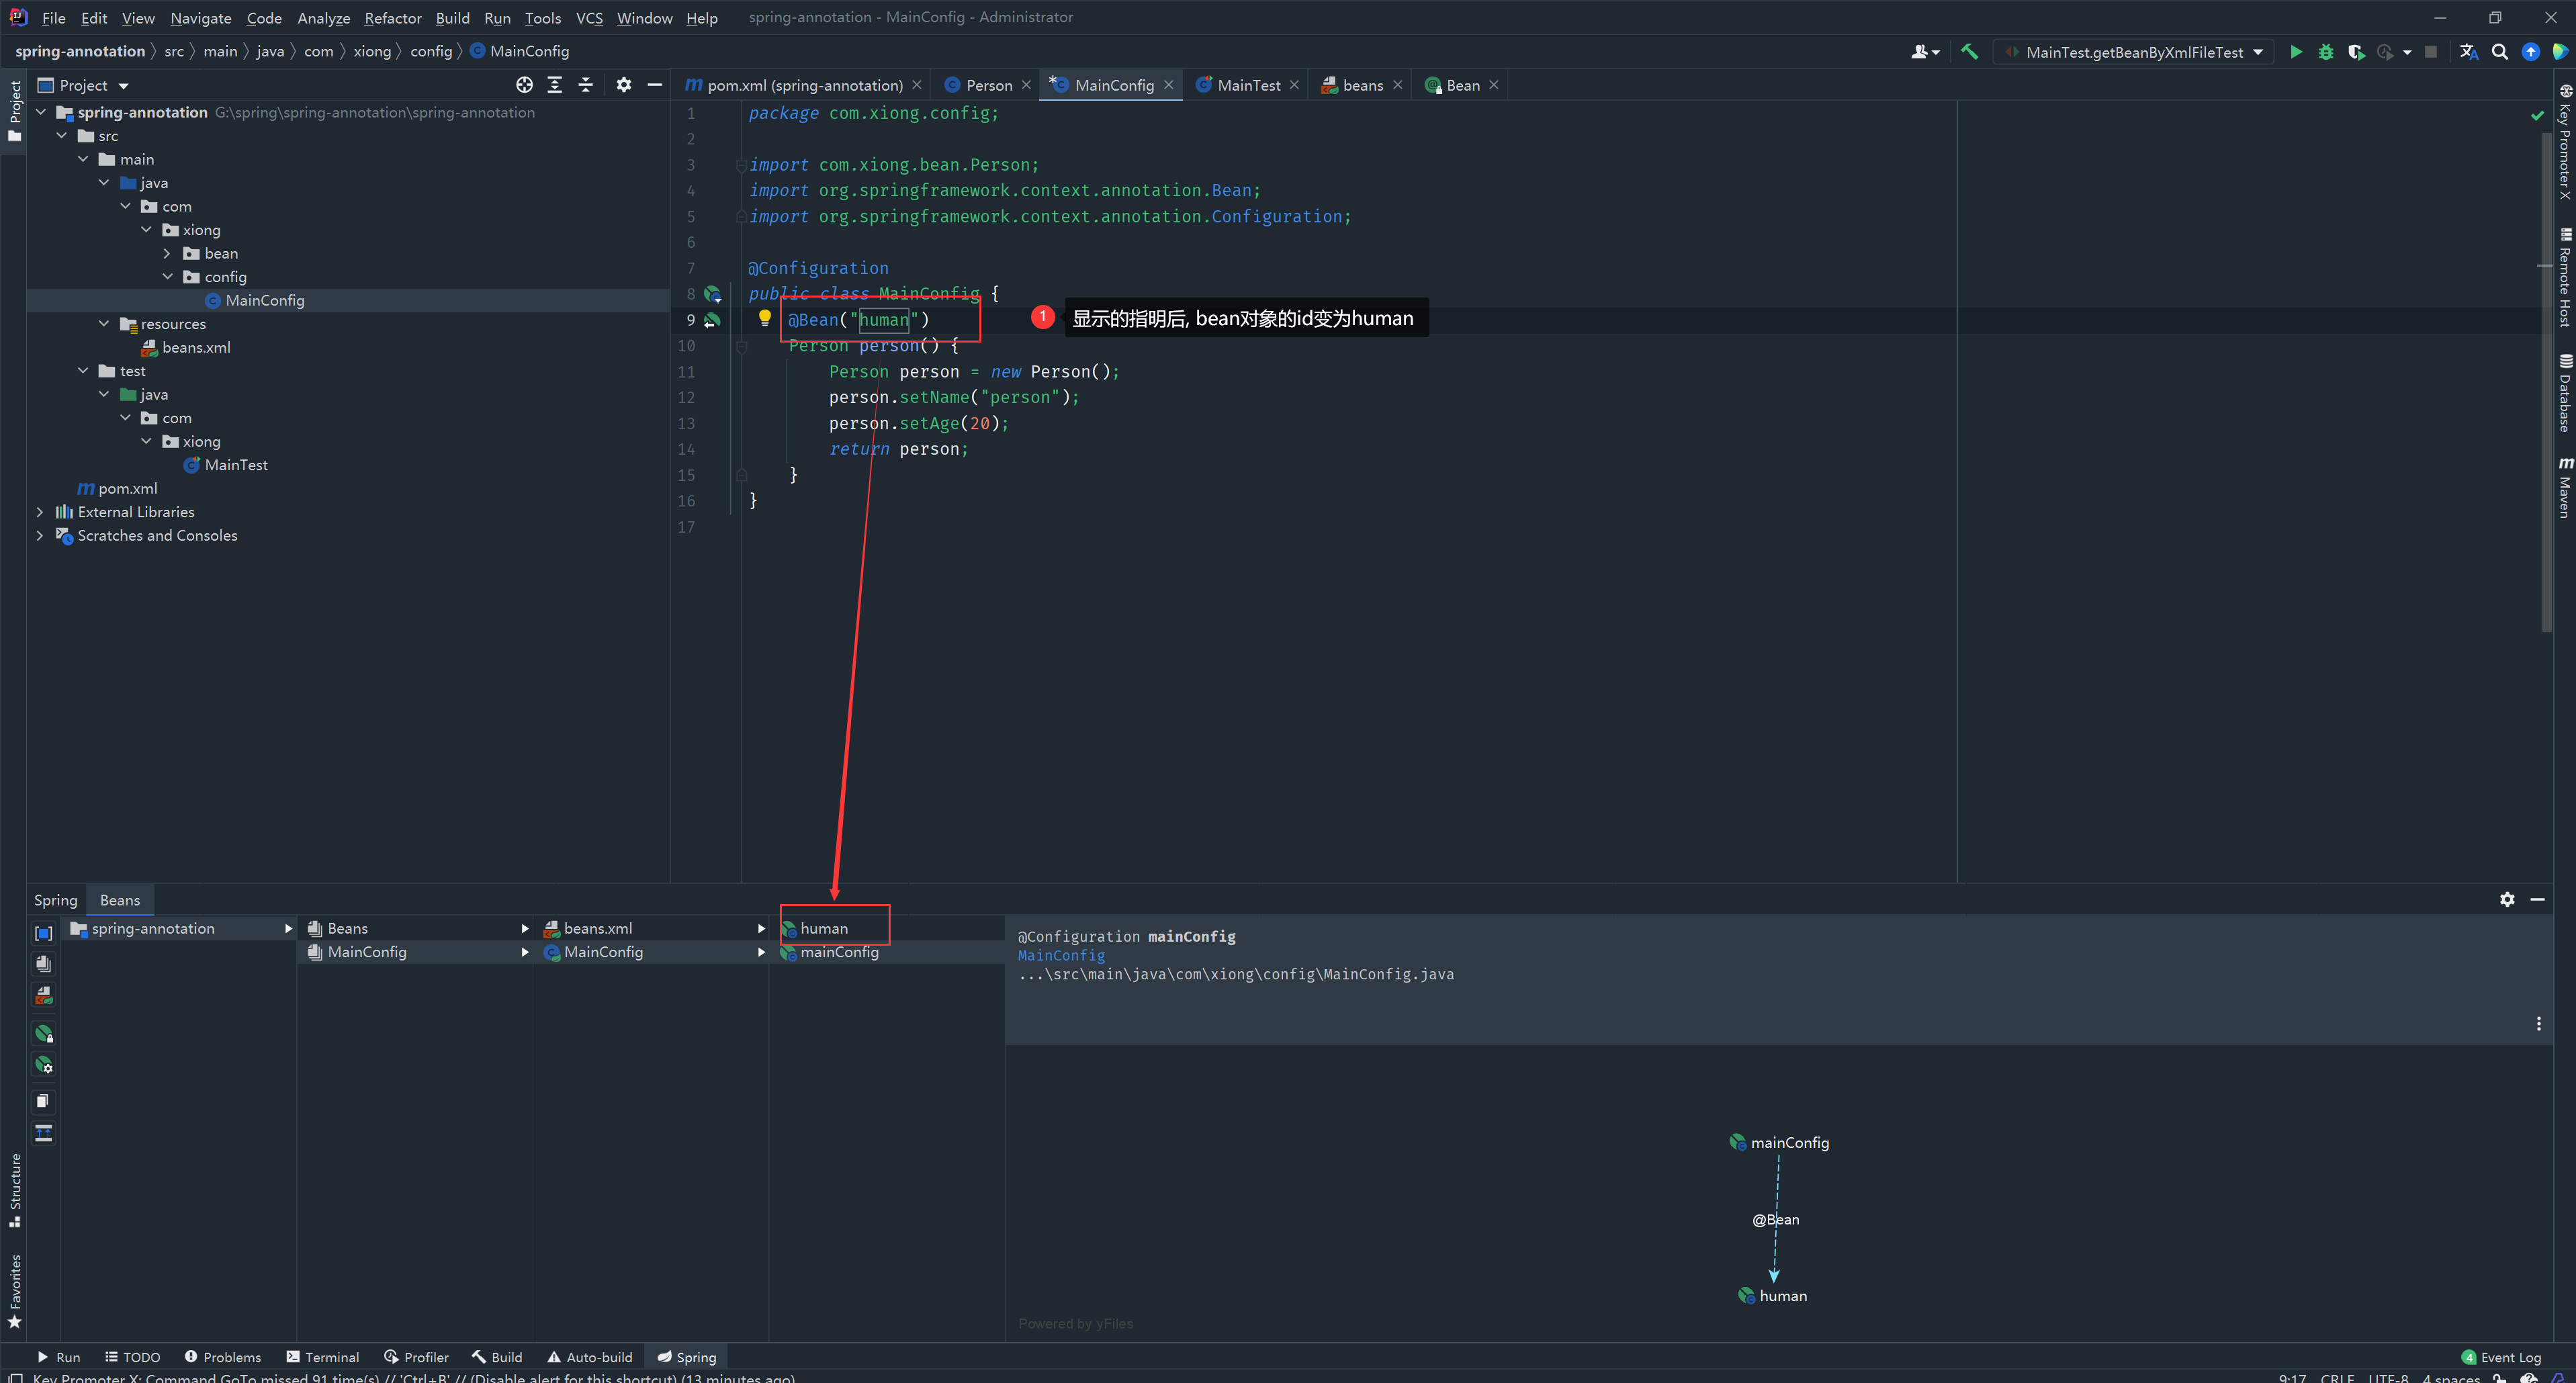Select beans.xml in project tree
The width and height of the screenshot is (2576, 1383).
pyautogui.click(x=196, y=348)
